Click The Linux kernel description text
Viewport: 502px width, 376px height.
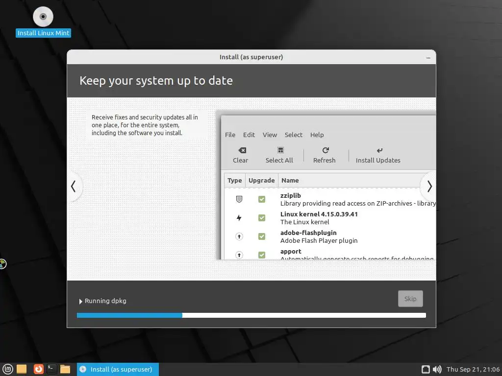(x=304, y=222)
